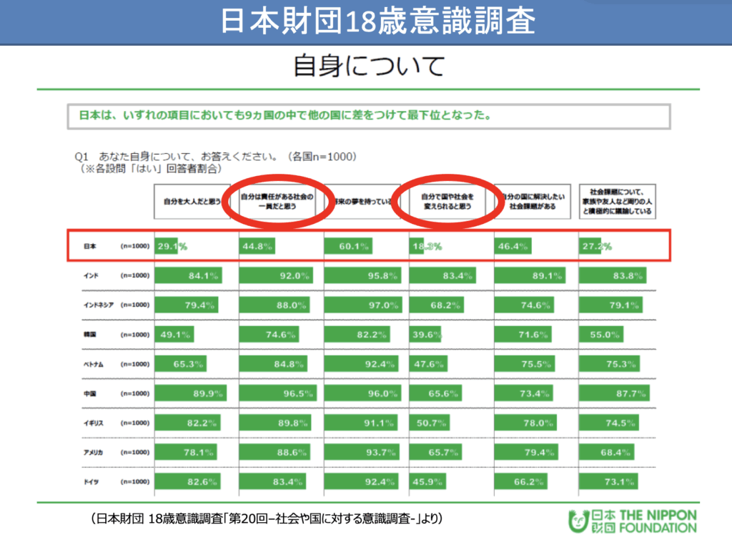Image resolution: width=732 pixels, height=535 pixels.
Task: Click India's 84.1% bar
Action: click(x=188, y=275)
